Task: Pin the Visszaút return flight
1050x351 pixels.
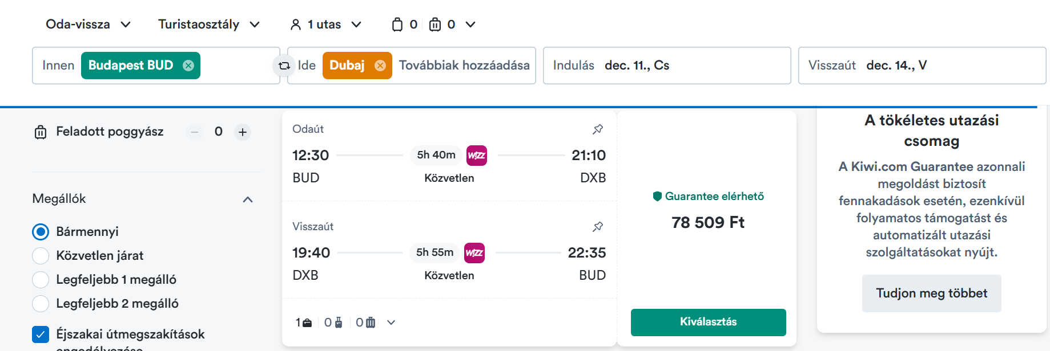Action: click(598, 227)
